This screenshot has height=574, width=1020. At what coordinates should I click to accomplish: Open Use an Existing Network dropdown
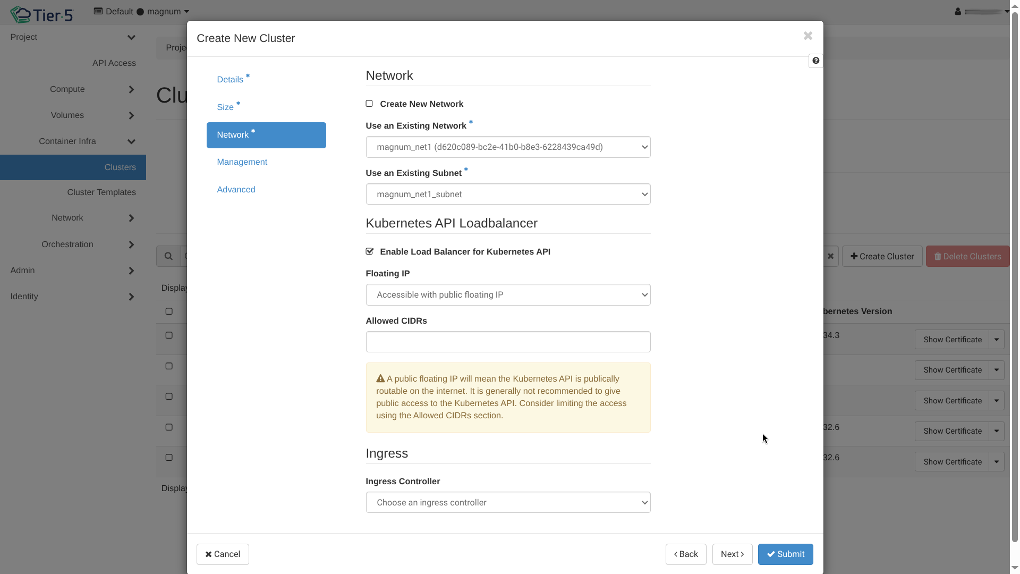[x=508, y=147]
